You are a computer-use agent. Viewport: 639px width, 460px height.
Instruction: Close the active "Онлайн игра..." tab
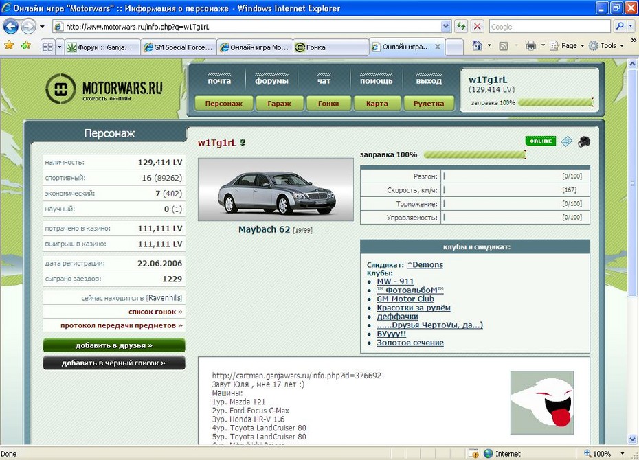(x=438, y=47)
